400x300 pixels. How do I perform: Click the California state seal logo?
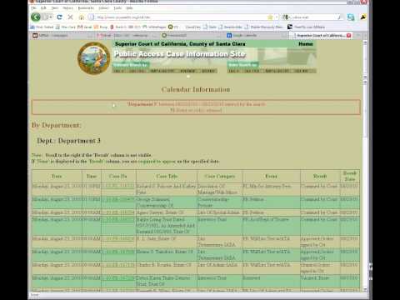(94, 58)
